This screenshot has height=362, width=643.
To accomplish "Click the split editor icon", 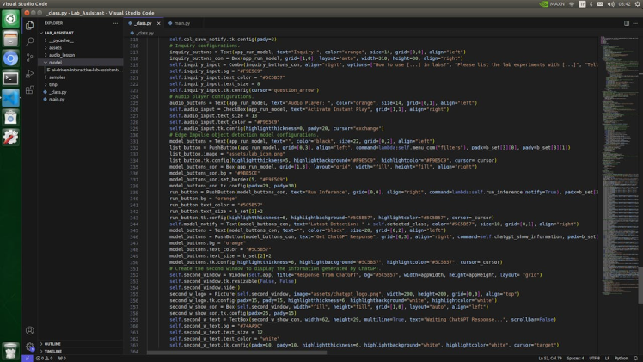I will click(x=627, y=23).
